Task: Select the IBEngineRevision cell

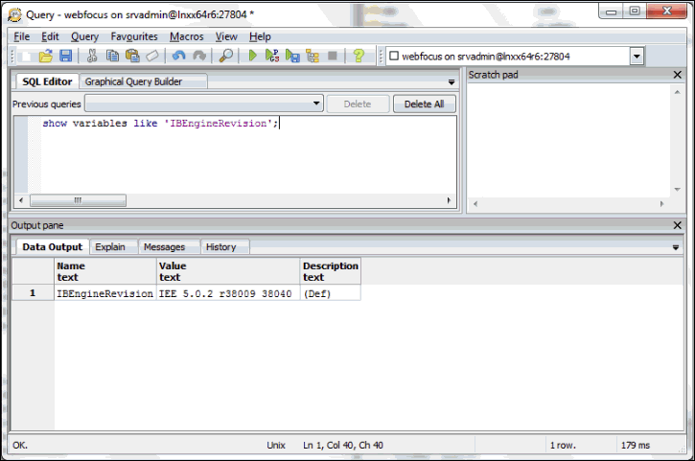Action: pyautogui.click(x=105, y=293)
